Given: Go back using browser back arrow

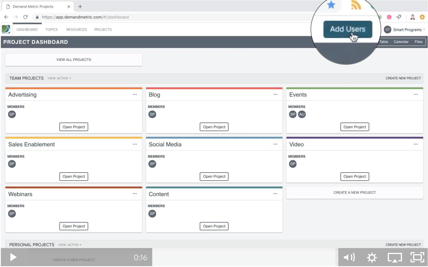Looking at the screenshot, I should pos(6,17).
